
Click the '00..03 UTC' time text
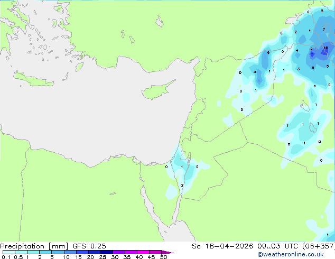(x=277, y=246)
